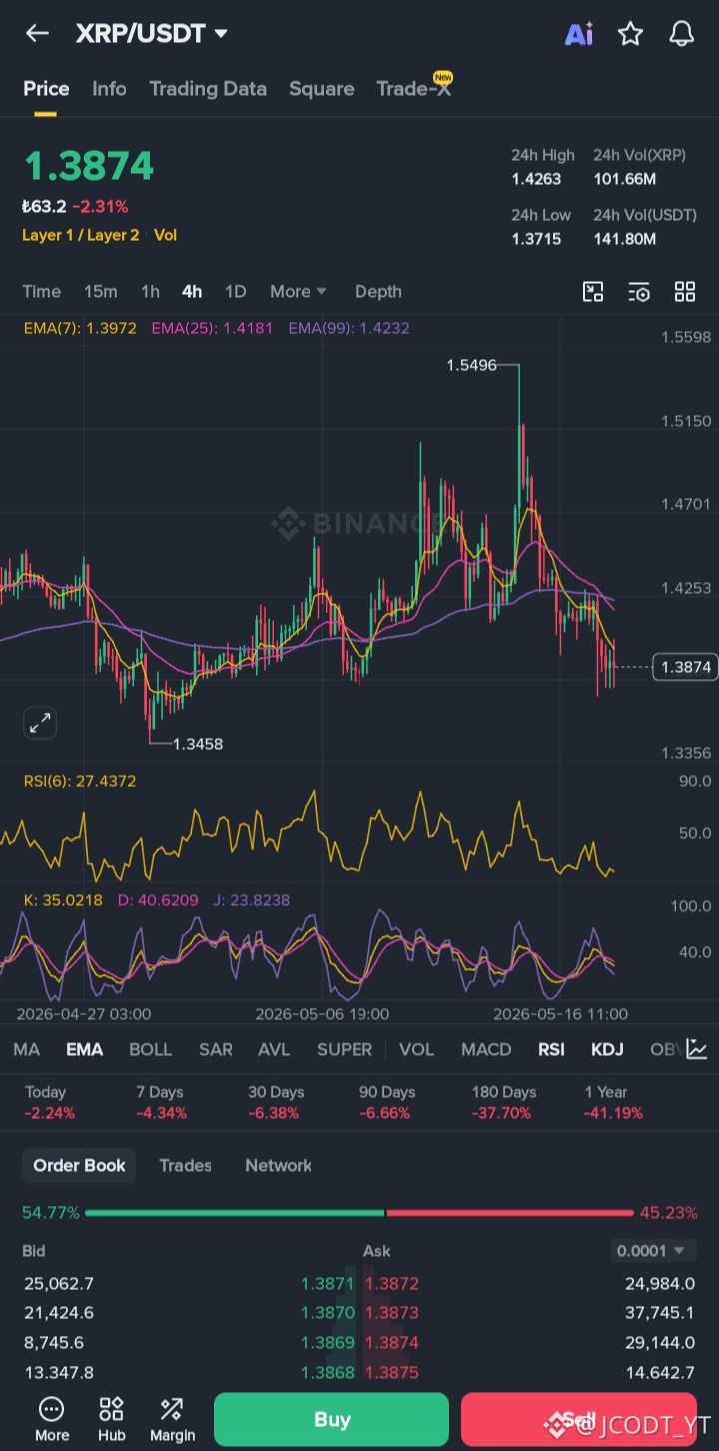Screen dimensions: 719x1451
Task: Tap the back arrow icon
Action: point(37,33)
